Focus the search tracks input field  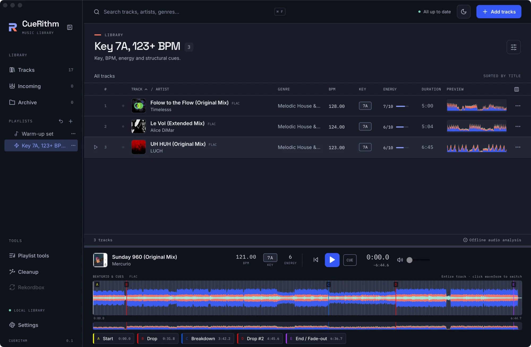click(190, 12)
